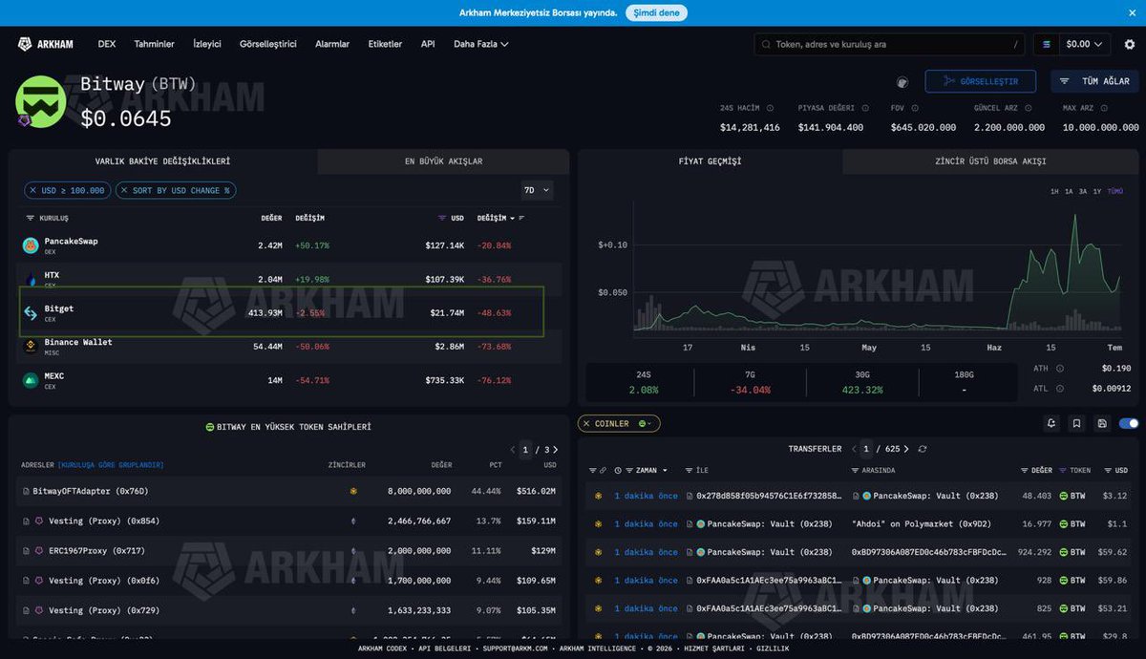
Task: Click the MEXC exchange icon
Action: [31, 380]
